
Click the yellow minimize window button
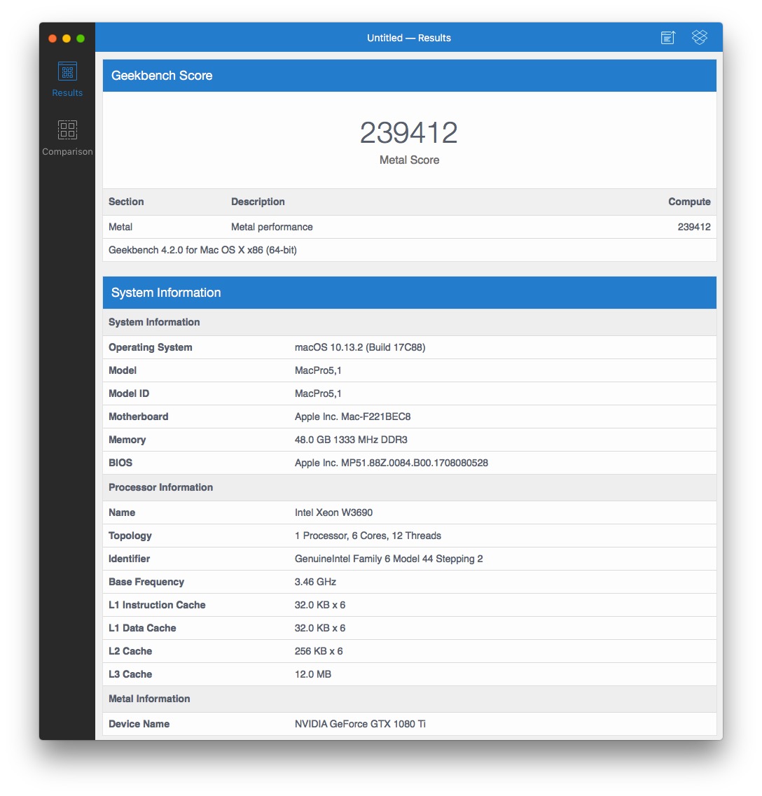coord(66,39)
